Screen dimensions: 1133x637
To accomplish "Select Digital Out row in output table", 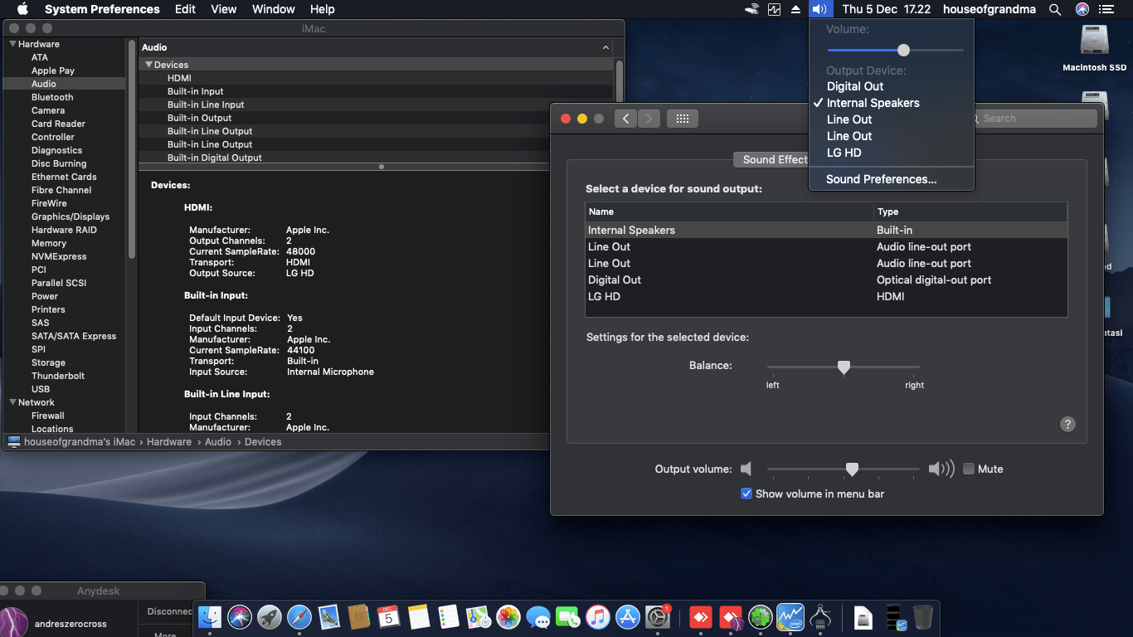I will pos(826,280).
